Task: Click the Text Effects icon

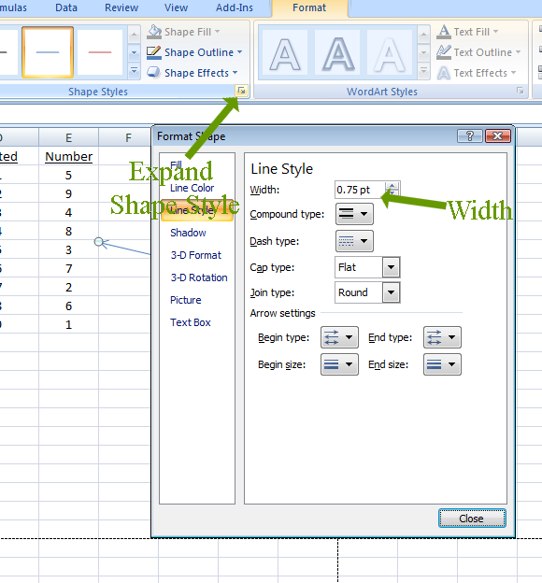Action: pos(444,73)
